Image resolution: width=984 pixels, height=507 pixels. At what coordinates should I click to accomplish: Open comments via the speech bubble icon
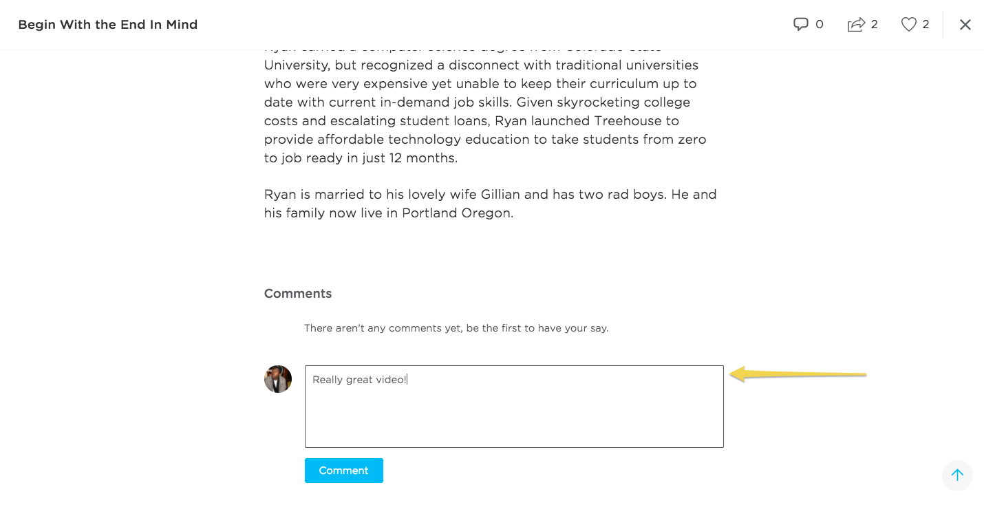coord(800,25)
